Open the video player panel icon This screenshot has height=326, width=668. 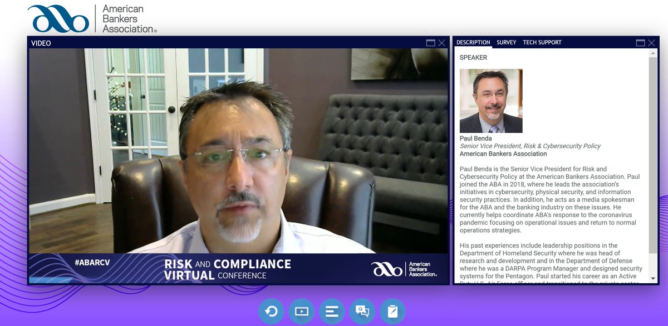(301, 311)
